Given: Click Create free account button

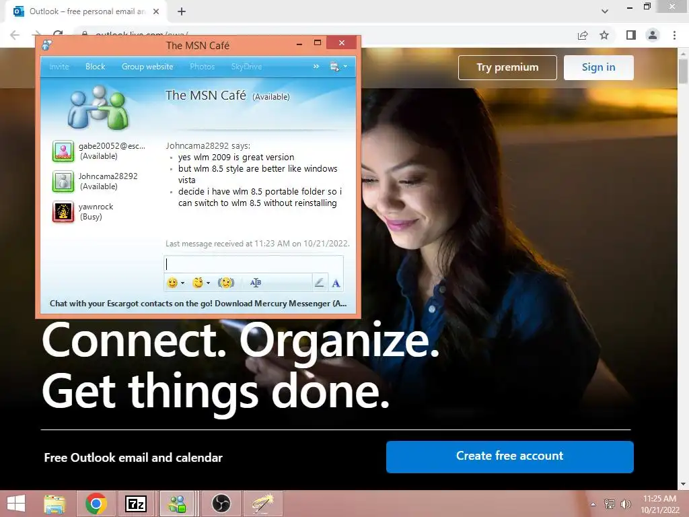Looking at the screenshot, I should [x=510, y=456].
